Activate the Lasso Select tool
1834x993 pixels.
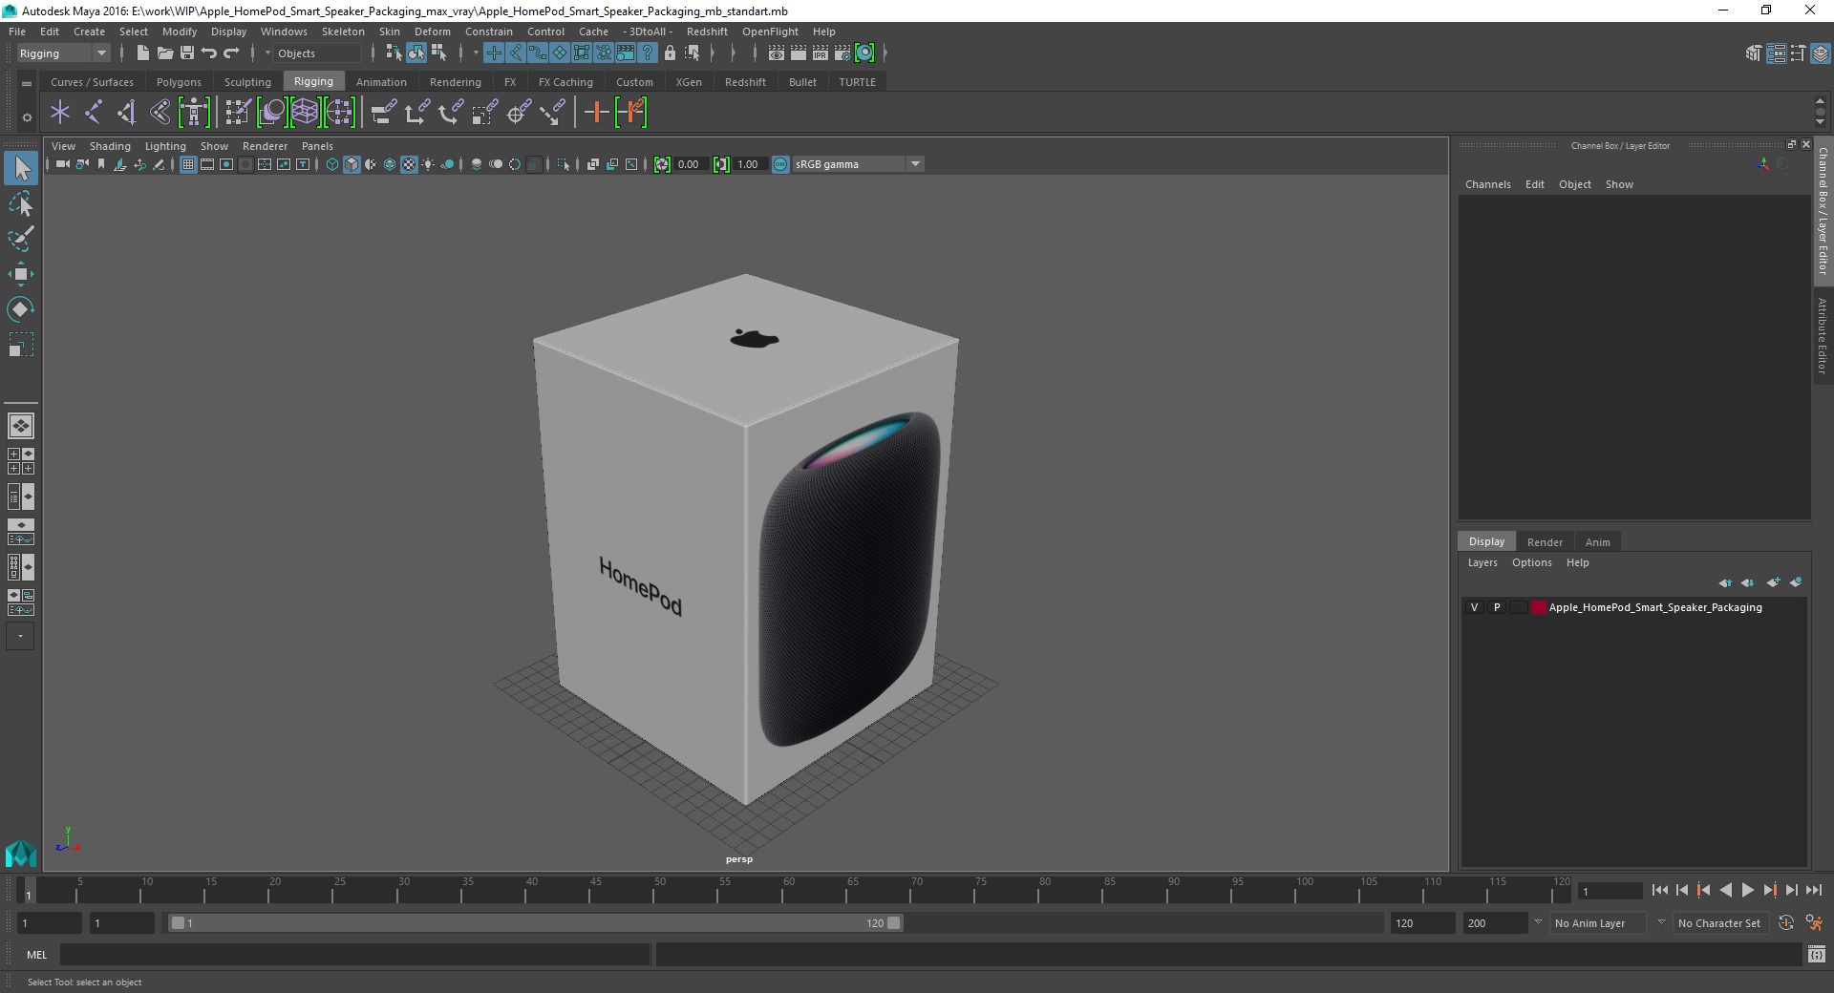[x=21, y=204]
